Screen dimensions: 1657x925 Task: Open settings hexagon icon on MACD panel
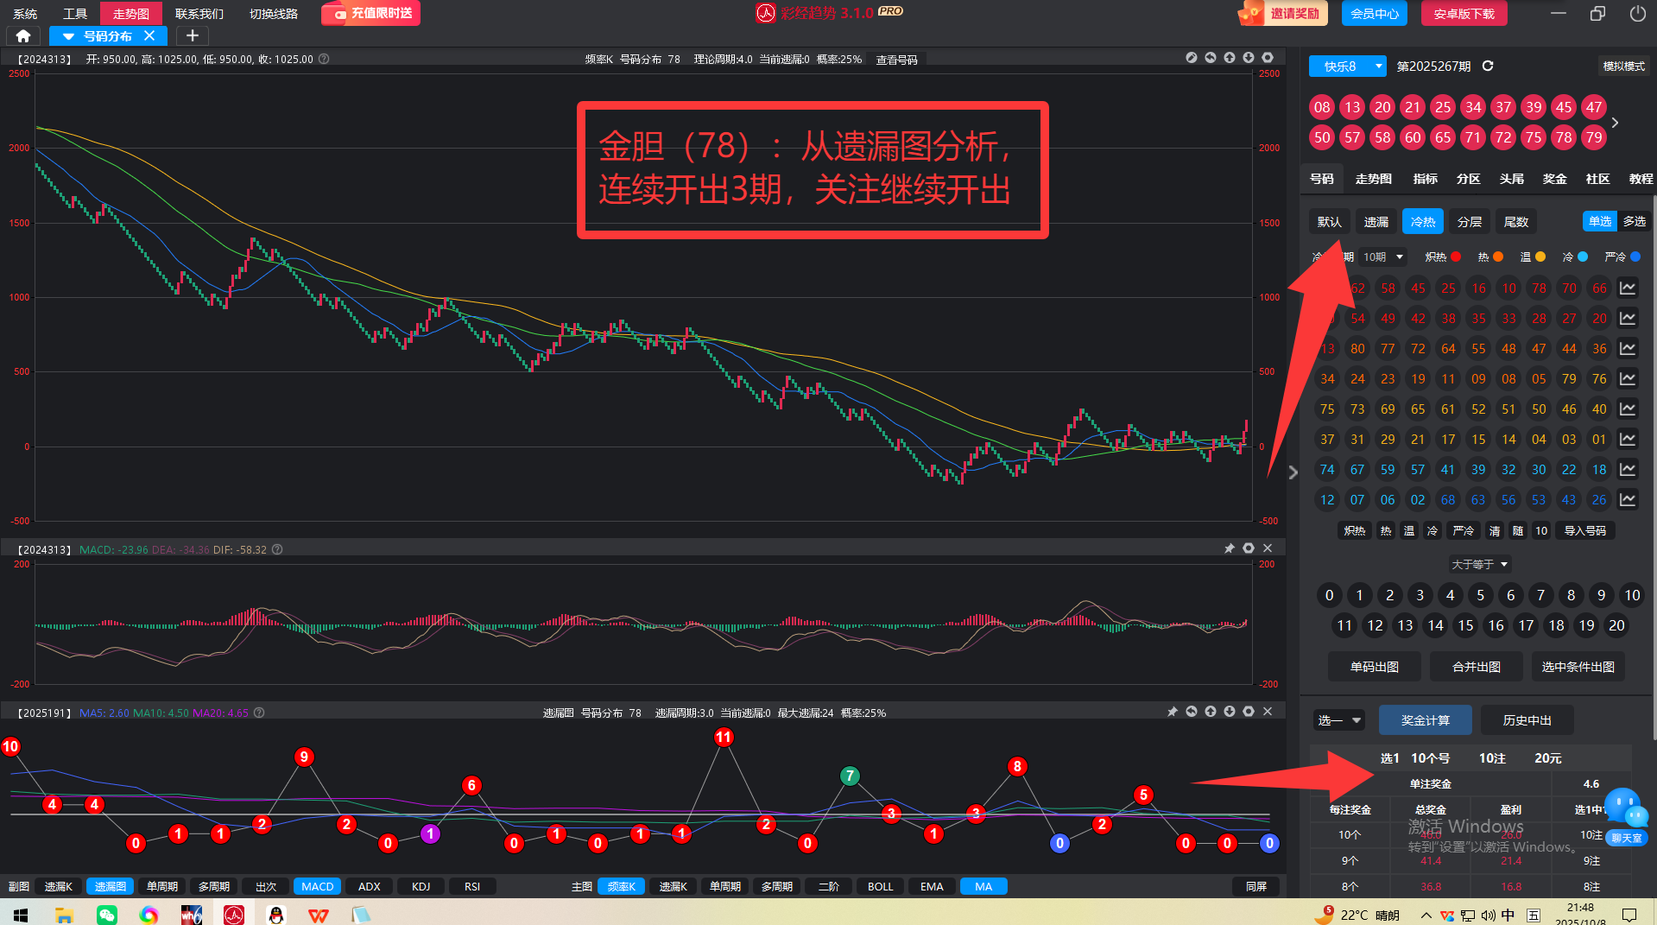1249,548
